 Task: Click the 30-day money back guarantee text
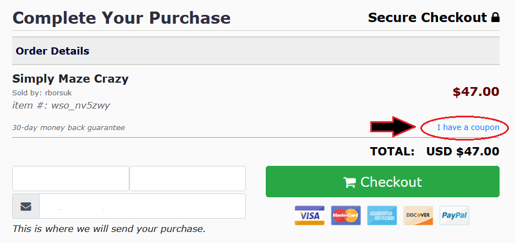pyautogui.click(x=69, y=128)
